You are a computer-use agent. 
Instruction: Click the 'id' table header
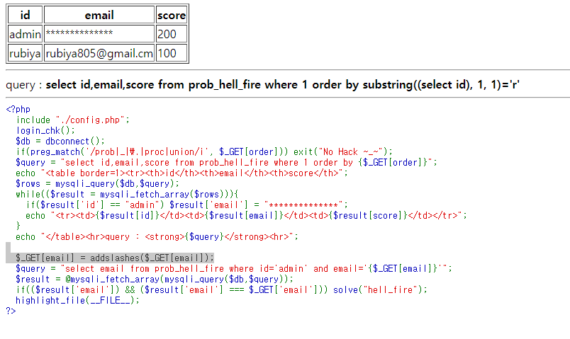pyautogui.click(x=25, y=16)
